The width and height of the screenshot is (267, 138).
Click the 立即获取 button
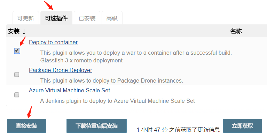(243, 126)
